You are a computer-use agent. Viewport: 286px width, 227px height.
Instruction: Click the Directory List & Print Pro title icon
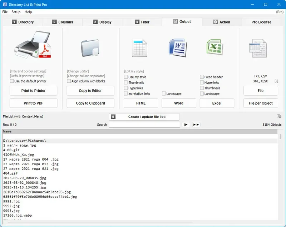(x=5, y=4)
